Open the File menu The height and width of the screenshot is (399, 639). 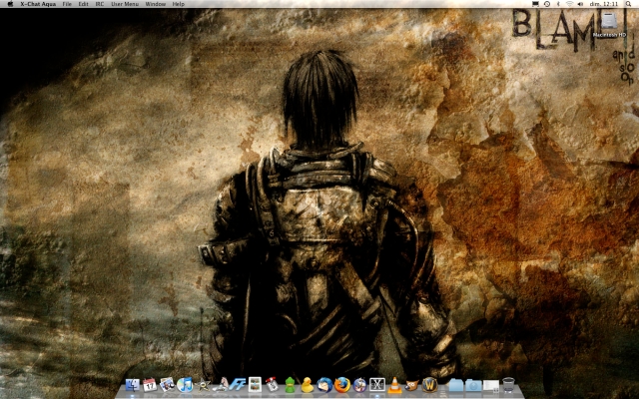coord(67,4)
